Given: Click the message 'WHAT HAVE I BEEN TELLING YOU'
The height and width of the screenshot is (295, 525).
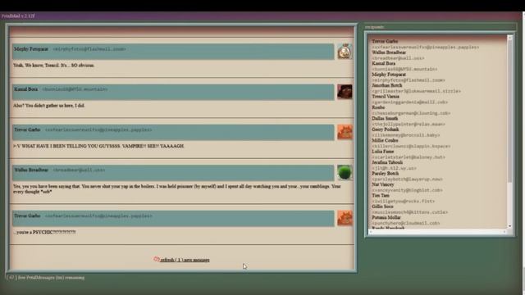Looking at the screenshot, I should tap(98, 146).
